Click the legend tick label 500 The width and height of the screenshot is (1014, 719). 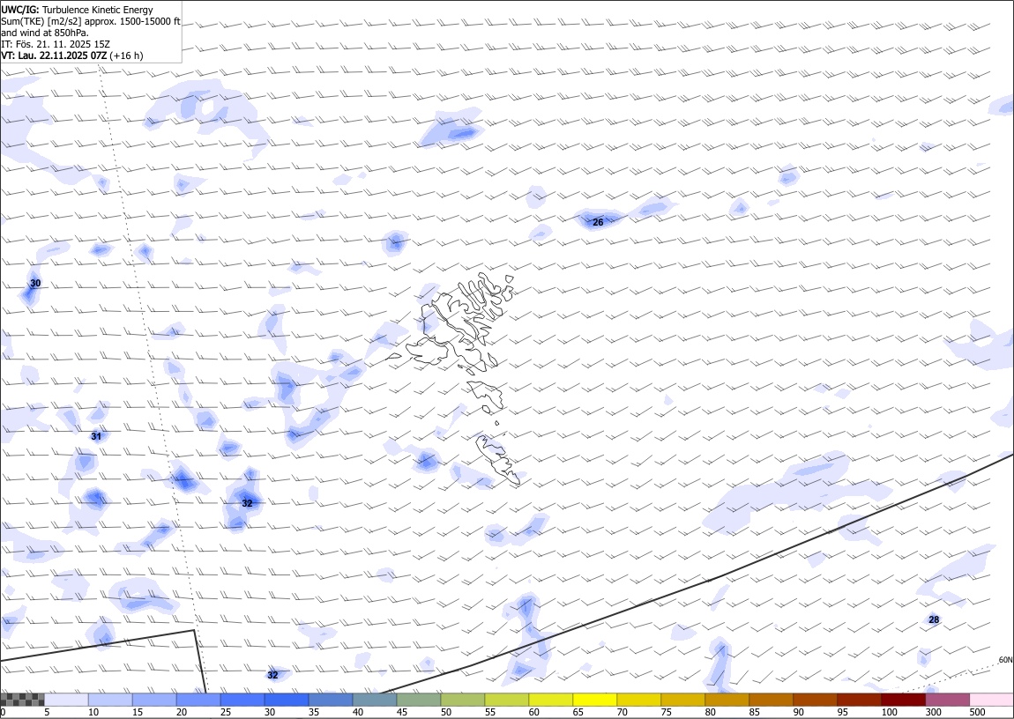(x=977, y=712)
